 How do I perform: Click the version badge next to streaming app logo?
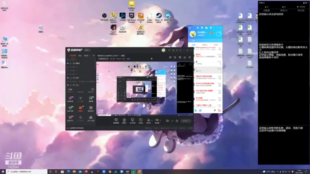coord(87,50)
